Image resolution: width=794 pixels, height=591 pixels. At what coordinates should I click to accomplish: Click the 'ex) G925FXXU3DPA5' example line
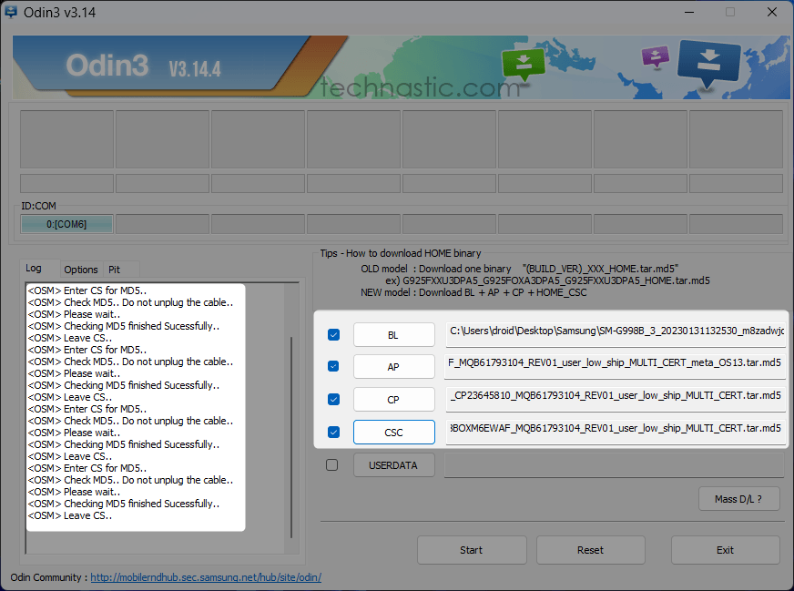[x=547, y=280]
